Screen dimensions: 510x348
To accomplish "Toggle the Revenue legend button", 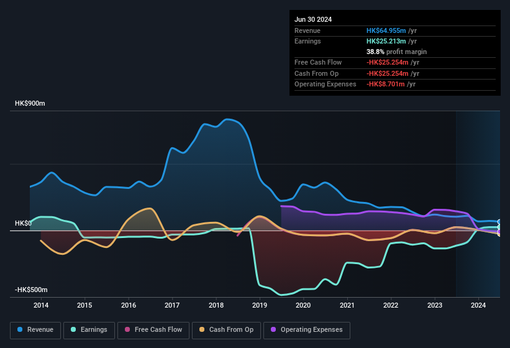I will (35, 330).
